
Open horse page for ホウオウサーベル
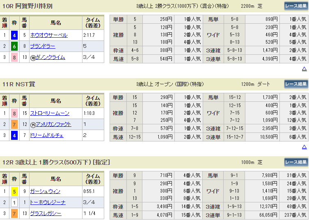pos(49,35)
